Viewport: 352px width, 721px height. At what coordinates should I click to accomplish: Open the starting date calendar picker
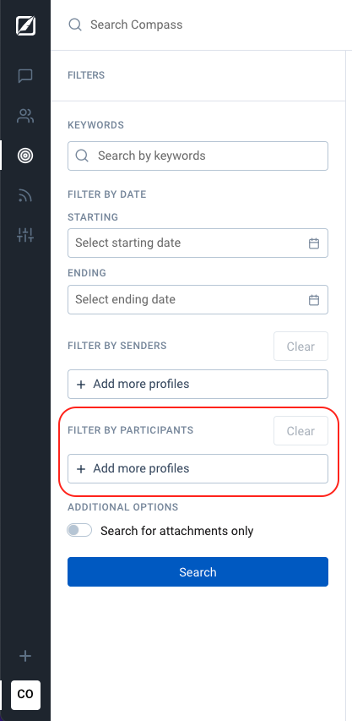pyautogui.click(x=314, y=243)
